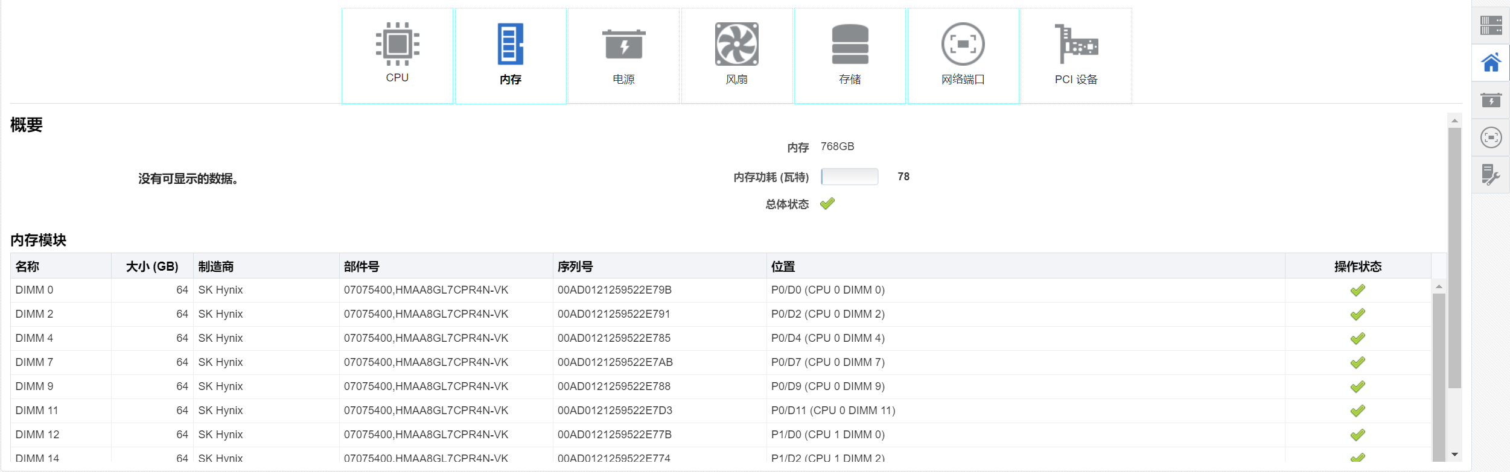Viewport: 1510px width, 472px height.
Task: Click the 没有可显示的数据 message
Action: tap(188, 178)
